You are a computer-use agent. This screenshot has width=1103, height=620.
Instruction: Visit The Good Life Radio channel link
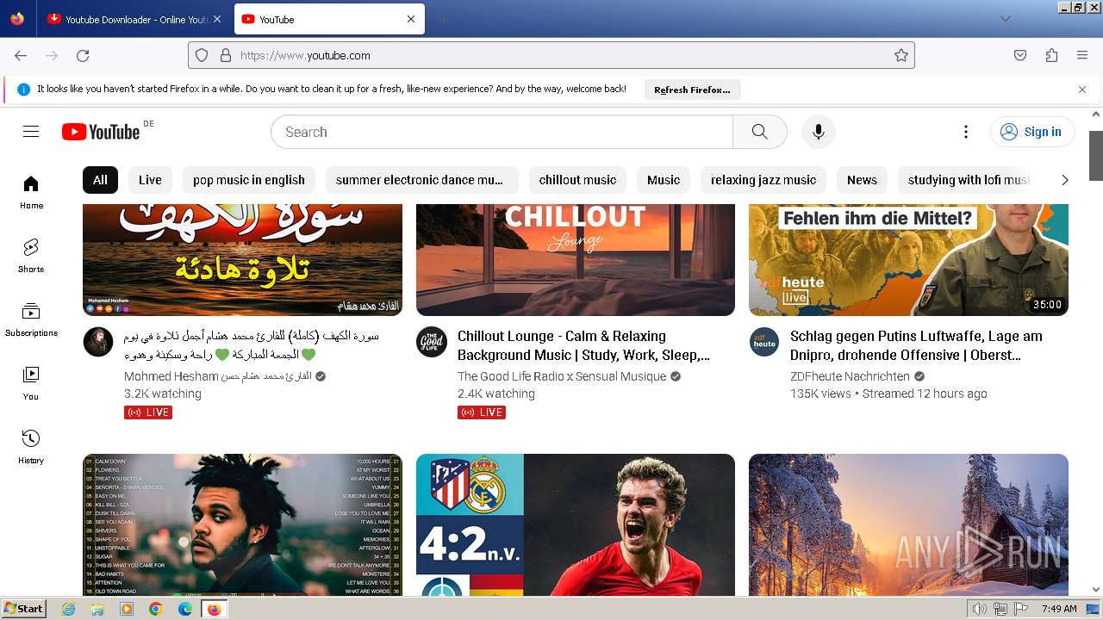(x=562, y=376)
